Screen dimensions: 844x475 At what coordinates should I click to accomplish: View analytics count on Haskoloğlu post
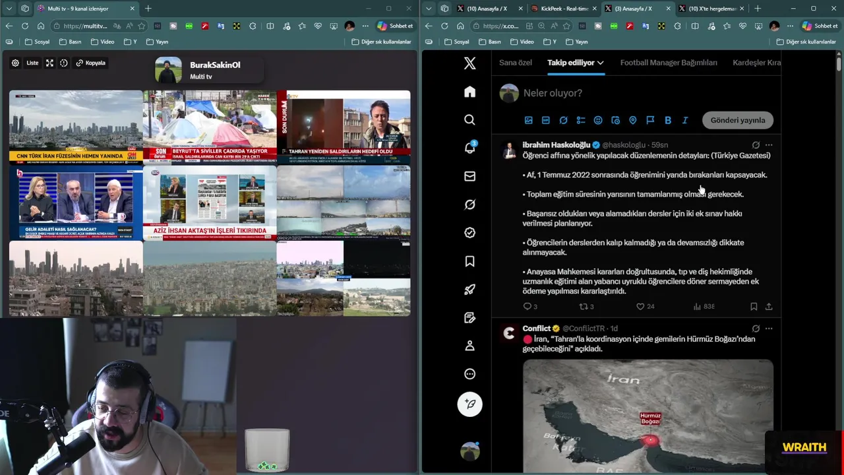tap(704, 307)
